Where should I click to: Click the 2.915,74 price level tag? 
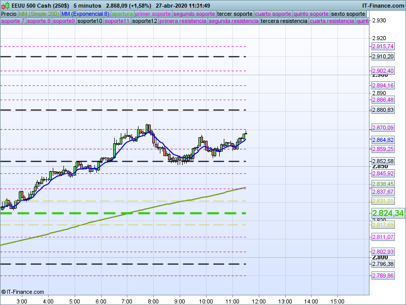pyautogui.click(x=383, y=46)
